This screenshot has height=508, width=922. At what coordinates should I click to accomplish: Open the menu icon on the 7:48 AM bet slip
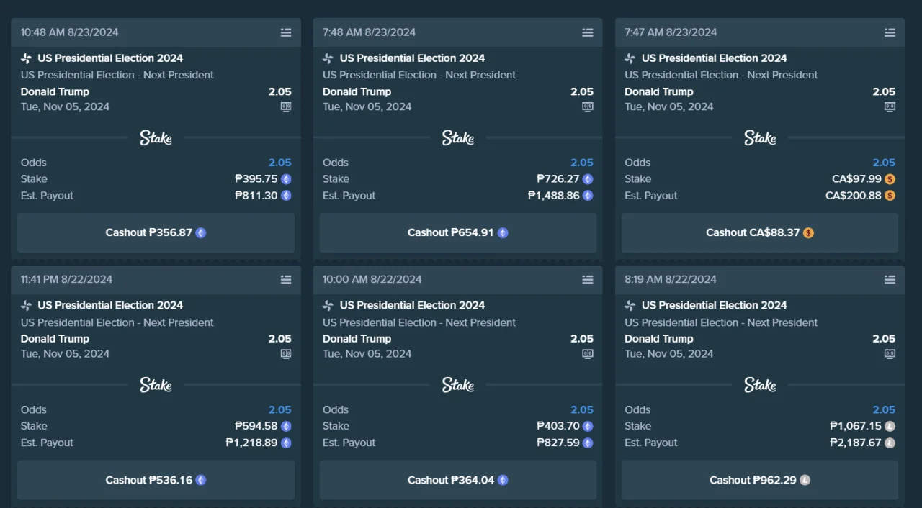pyautogui.click(x=588, y=32)
